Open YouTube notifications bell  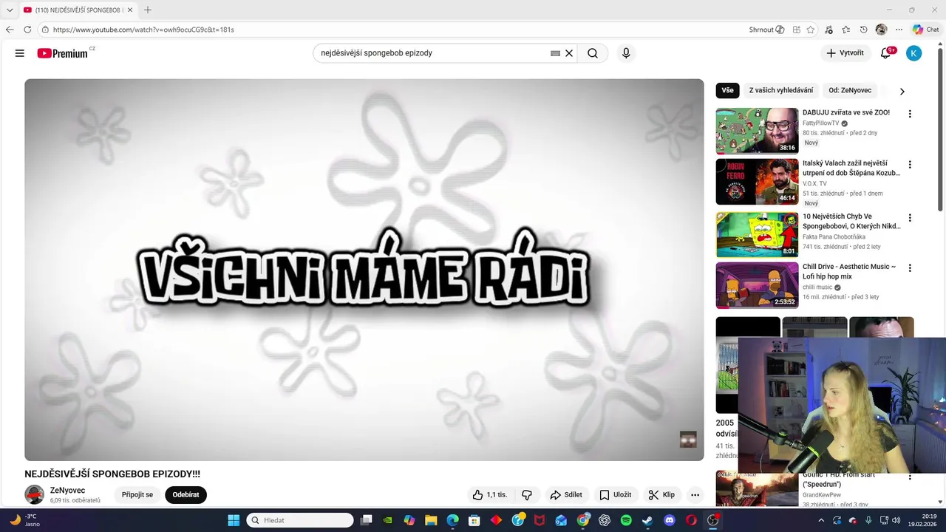tap(886, 53)
